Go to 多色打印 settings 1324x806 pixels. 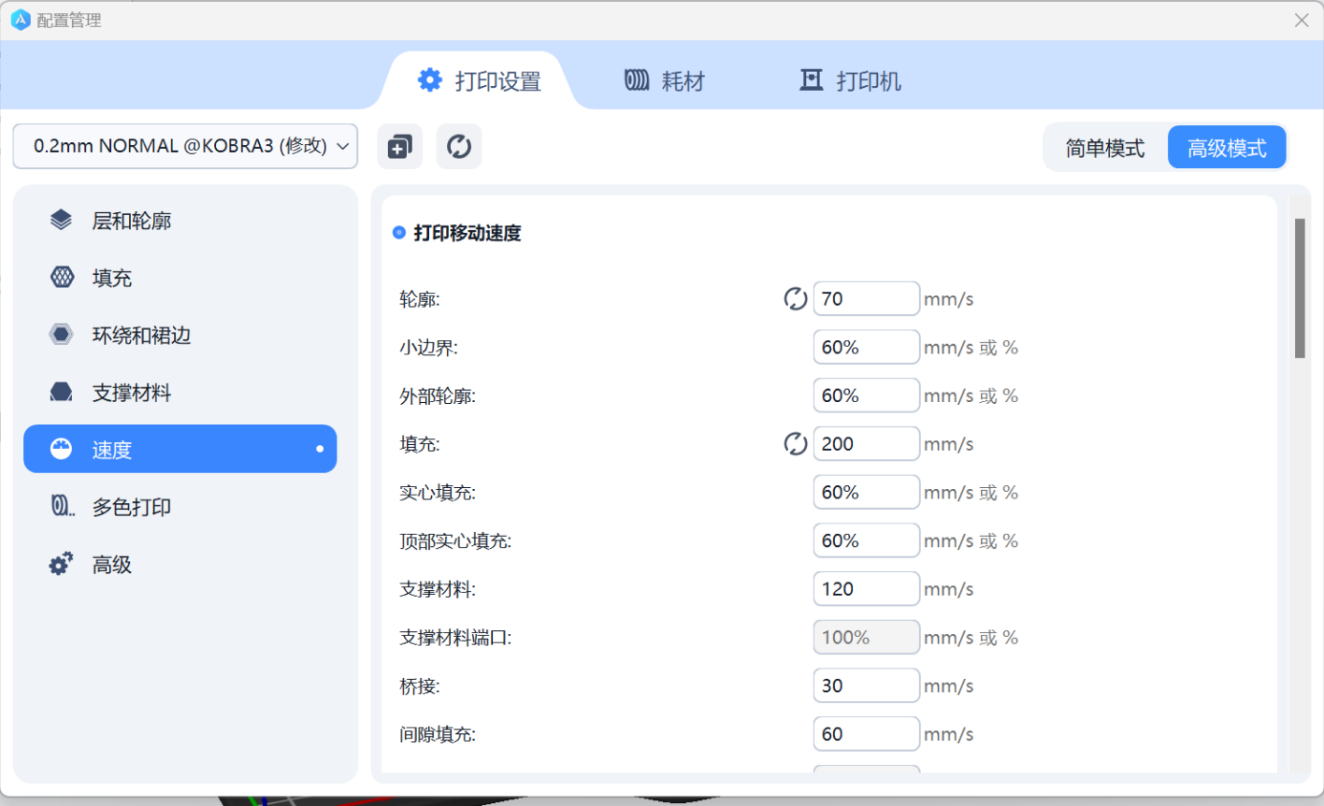[131, 508]
